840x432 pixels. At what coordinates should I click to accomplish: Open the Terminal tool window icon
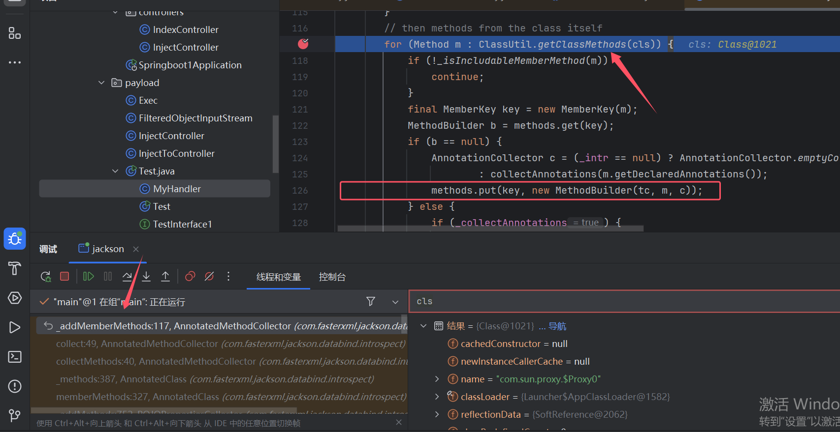(15, 357)
